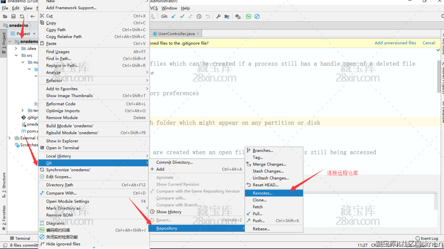This screenshot has height=249, width=444.
Task: Open Git show history clock icon
Action: [199, 16]
